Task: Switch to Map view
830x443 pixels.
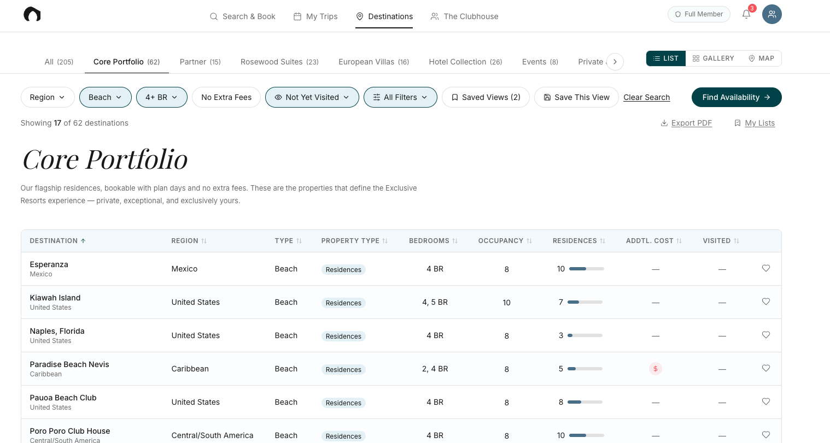Action: coord(761,58)
